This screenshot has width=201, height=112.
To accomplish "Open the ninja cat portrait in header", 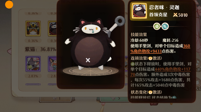I will (x=139, y=11).
